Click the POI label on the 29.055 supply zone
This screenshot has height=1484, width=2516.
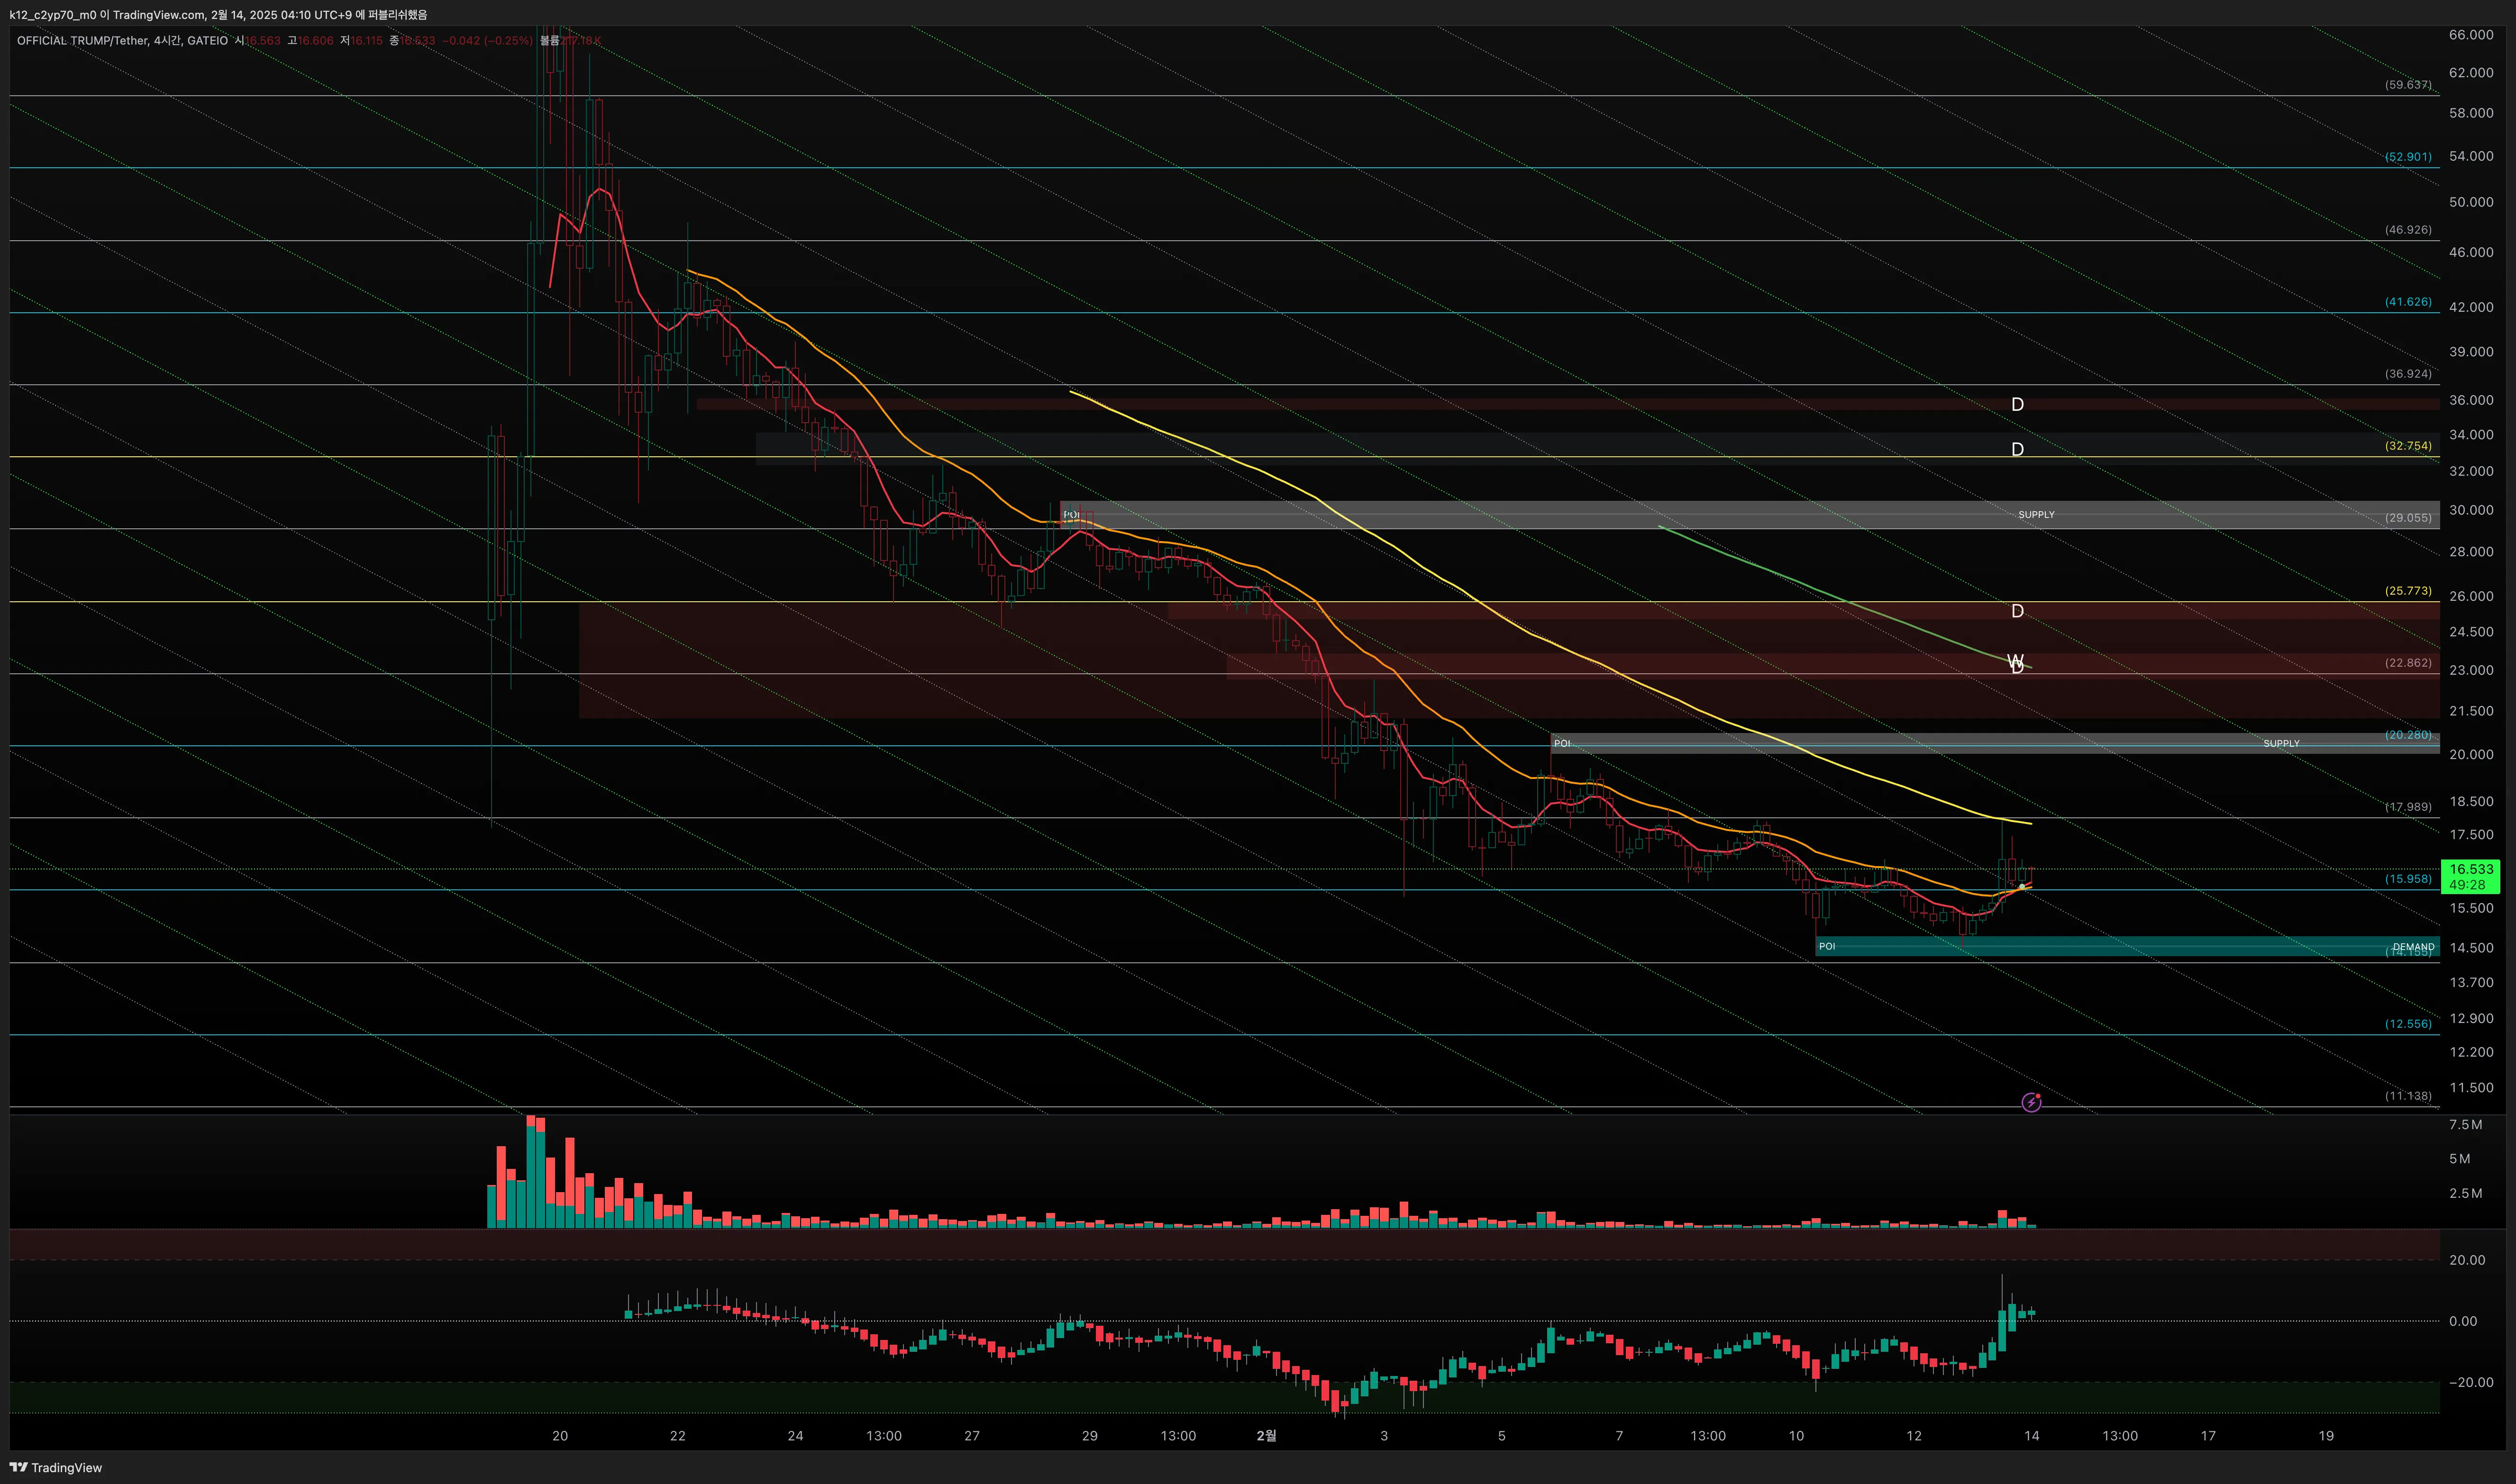point(1071,515)
